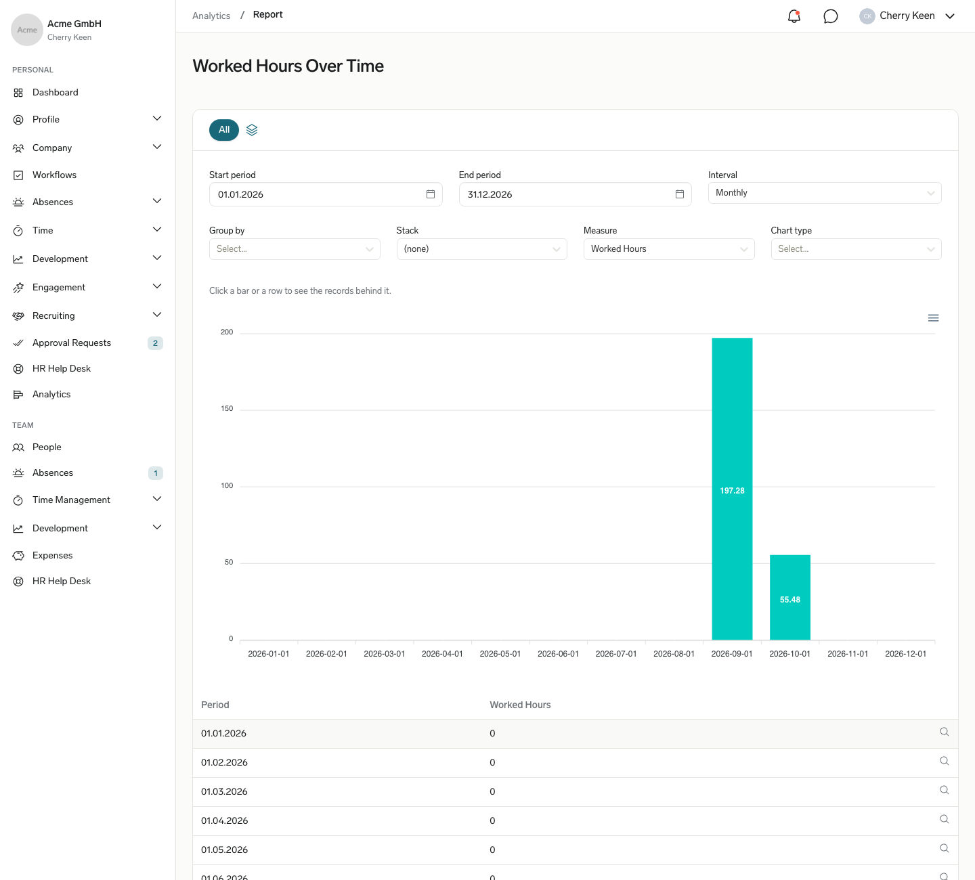Click the 55.48 bar for October
The height and width of the screenshot is (880, 975).
[x=790, y=597]
